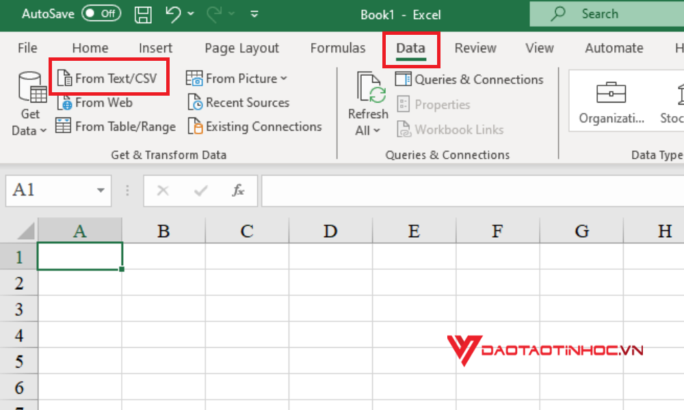Image resolution: width=684 pixels, height=410 pixels.
Task: Select column C header
Action: click(x=246, y=230)
